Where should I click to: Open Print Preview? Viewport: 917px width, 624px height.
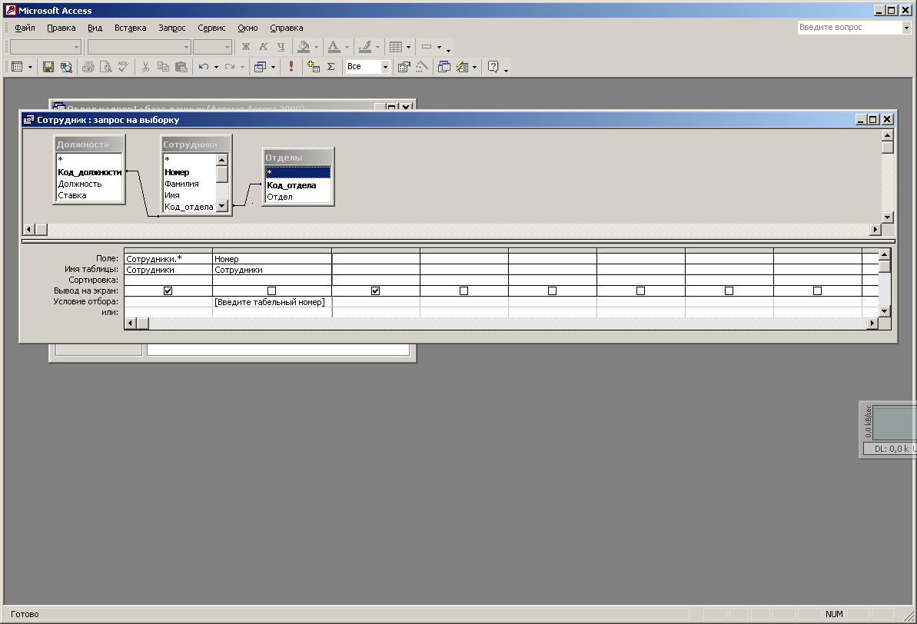(x=106, y=67)
